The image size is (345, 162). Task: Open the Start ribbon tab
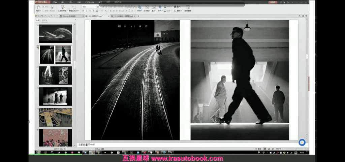55,2
